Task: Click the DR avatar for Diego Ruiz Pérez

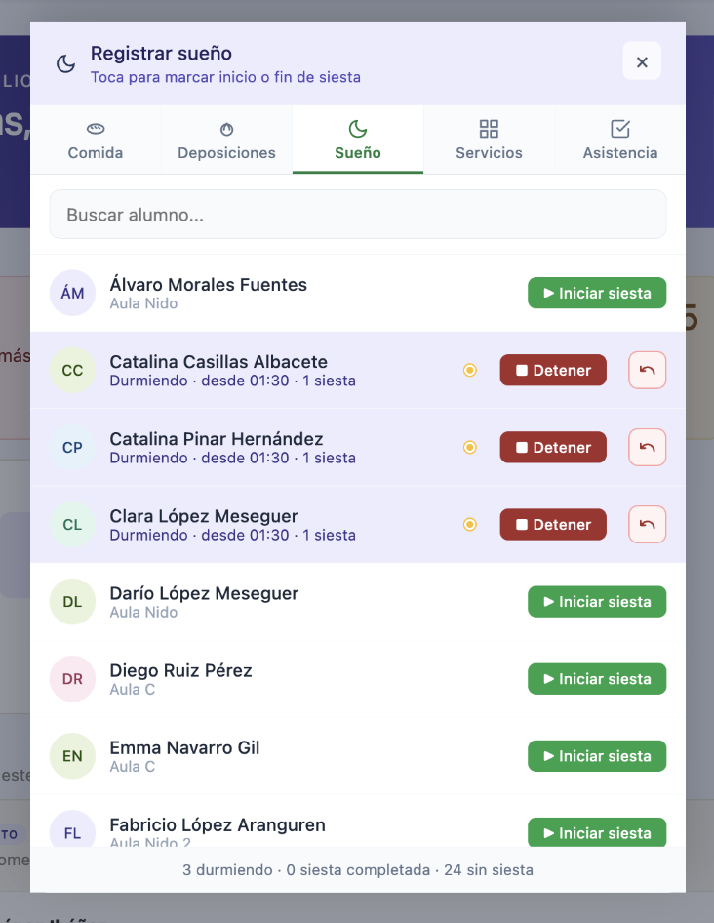Action: tap(72, 679)
